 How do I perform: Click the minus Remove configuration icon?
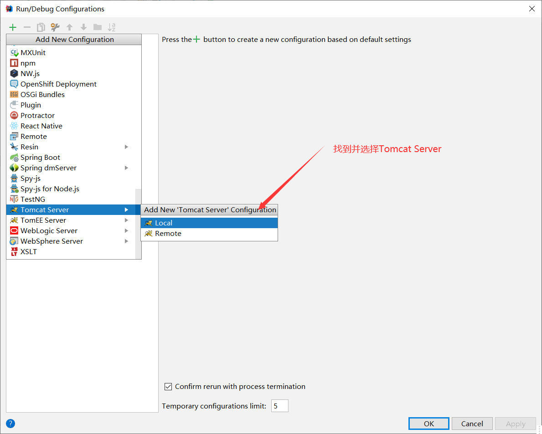27,27
